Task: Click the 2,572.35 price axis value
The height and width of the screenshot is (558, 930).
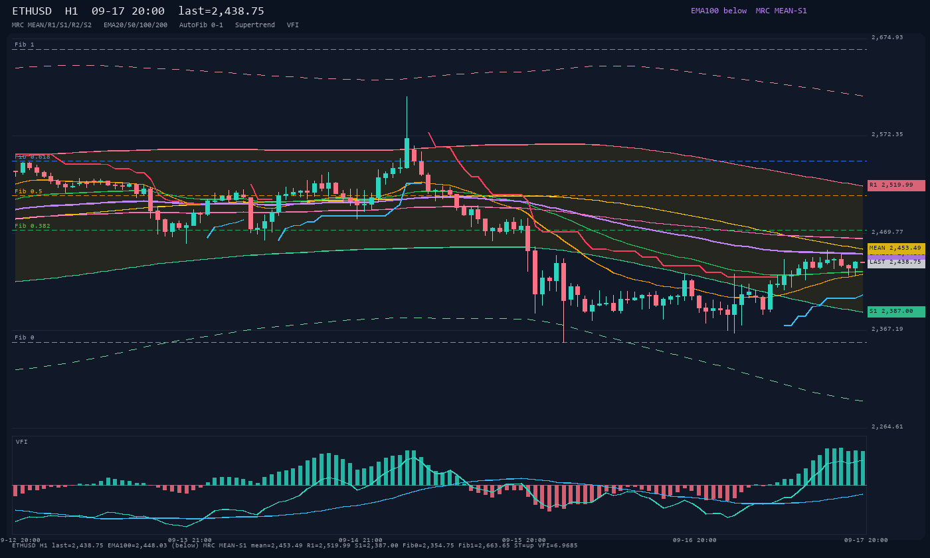Action: coord(887,134)
